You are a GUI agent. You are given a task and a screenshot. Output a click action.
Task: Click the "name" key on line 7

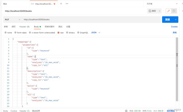click(30, 56)
